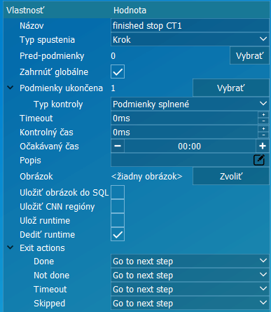271x312 pixels.
Task: Click Zvoliť button to choose Obrázok
Action: coord(231,176)
